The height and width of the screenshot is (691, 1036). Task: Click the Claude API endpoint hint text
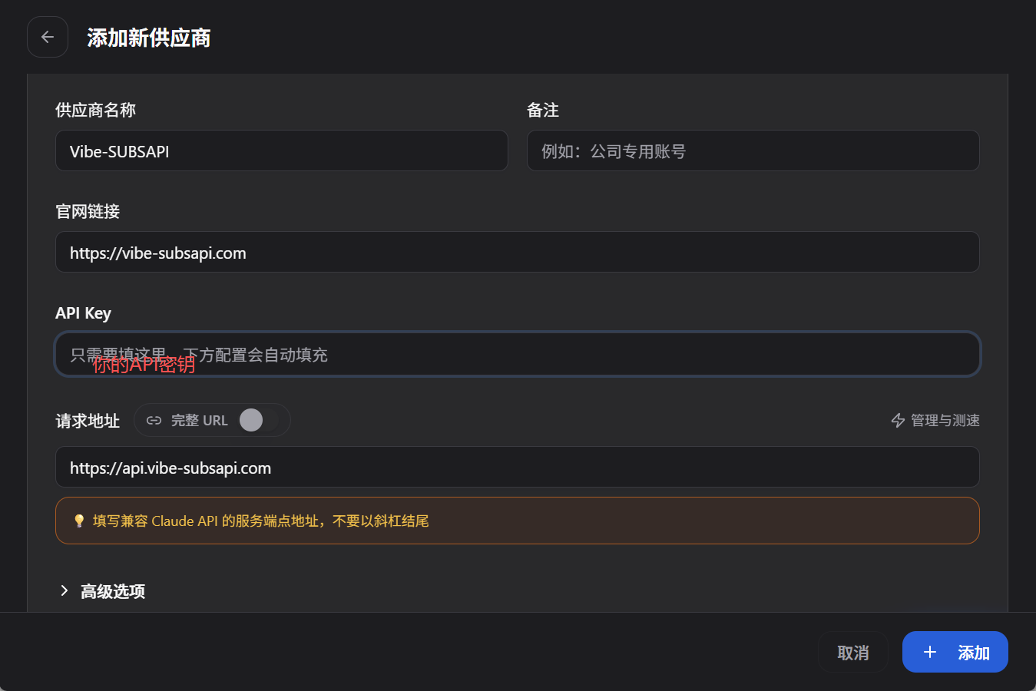261,521
